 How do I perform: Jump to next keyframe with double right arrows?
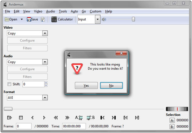[x=67, y=118]
